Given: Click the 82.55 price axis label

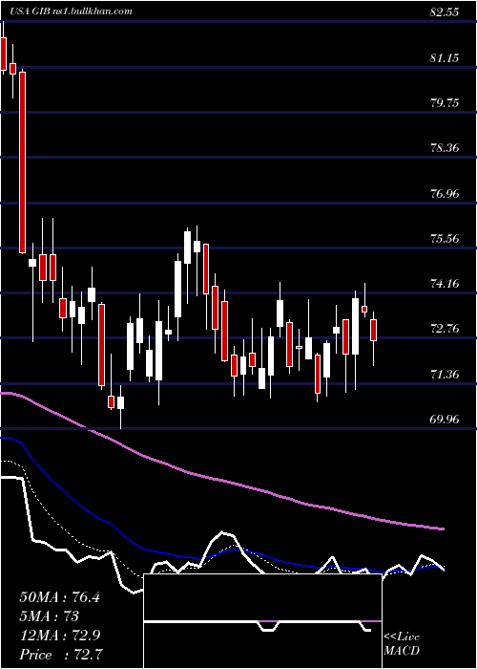Looking at the screenshot, I should click(x=445, y=12).
